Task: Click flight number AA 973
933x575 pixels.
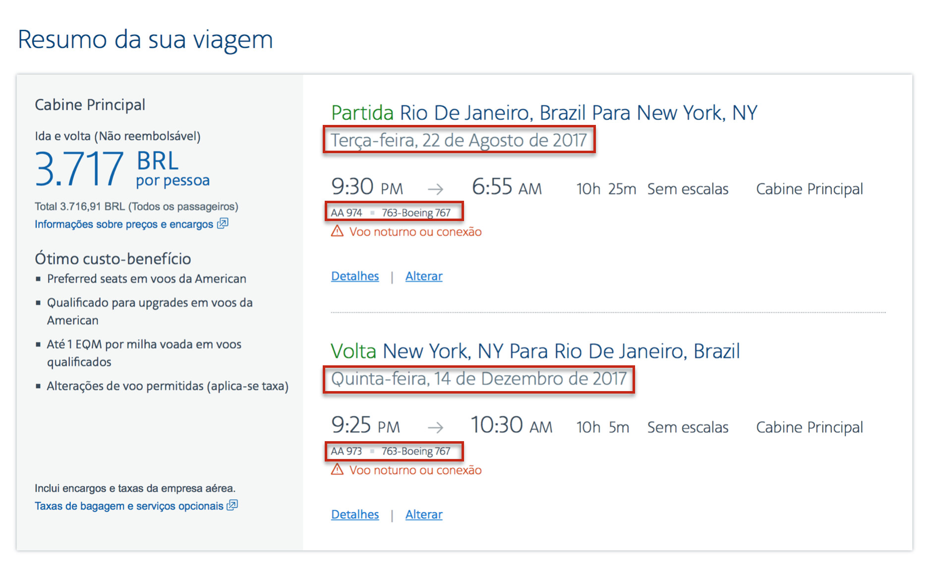Action: click(x=347, y=451)
